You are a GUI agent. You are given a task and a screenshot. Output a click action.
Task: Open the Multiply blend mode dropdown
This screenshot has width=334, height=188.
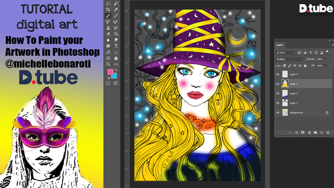(x=290, y=59)
